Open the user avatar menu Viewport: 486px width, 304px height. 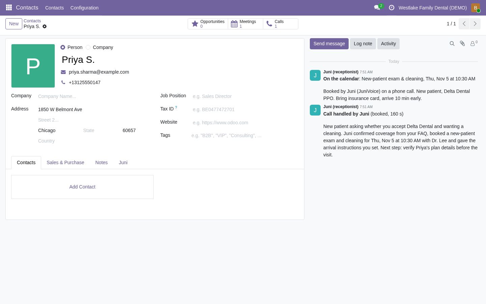pyautogui.click(x=475, y=7)
